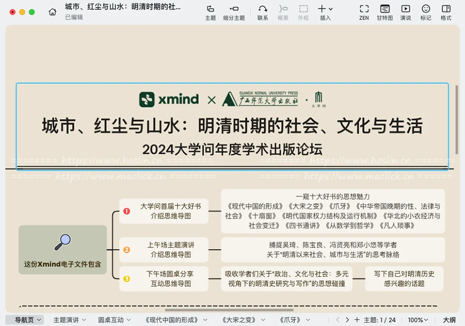
Task: Enter ZEN mode
Action: 364,12
